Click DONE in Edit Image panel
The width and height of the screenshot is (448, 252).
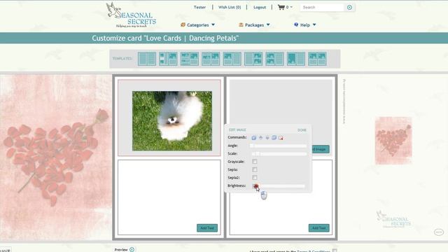pos(302,130)
